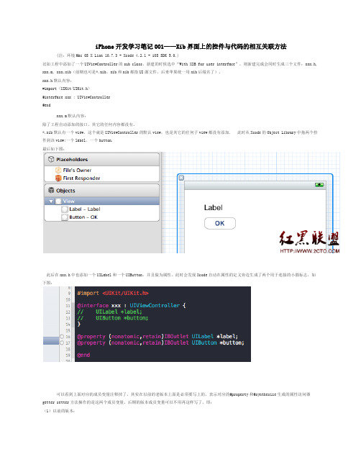Click the Objects section cube icon
Image resolution: width=361 pixels, height=467 pixels.
[51, 190]
